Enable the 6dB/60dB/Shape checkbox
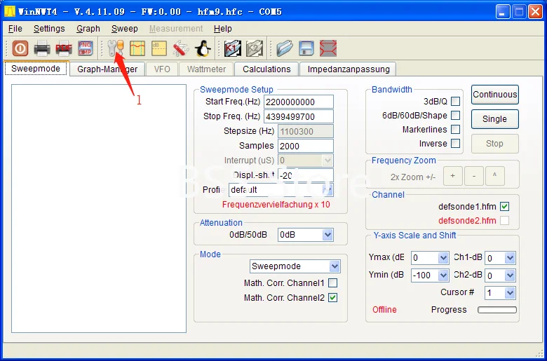Viewport: 547px width, 361px height. pyautogui.click(x=455, y=116)
